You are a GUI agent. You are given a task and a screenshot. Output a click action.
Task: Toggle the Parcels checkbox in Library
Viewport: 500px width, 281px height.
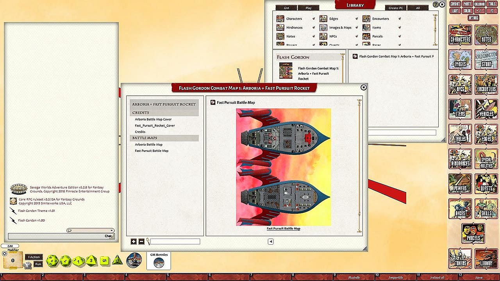coord(400,36)
